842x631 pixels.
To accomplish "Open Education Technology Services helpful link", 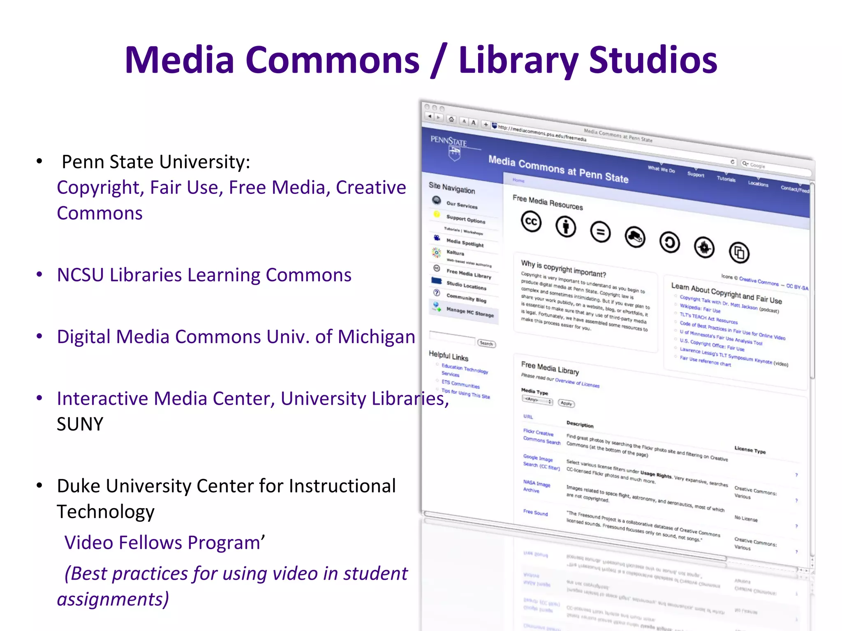I will point(465,370).
